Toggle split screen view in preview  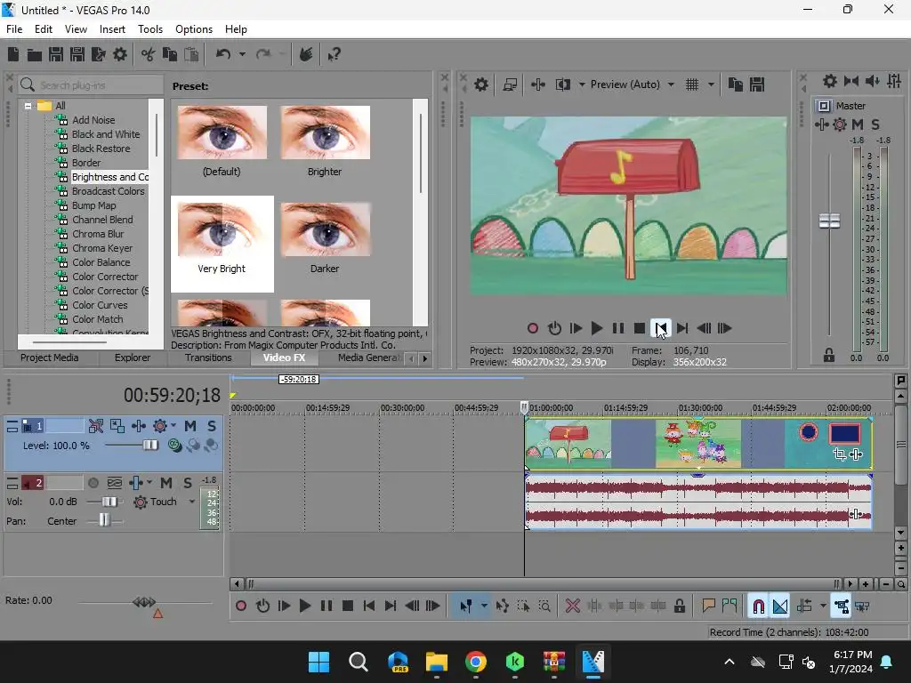(x=562, y=84)
